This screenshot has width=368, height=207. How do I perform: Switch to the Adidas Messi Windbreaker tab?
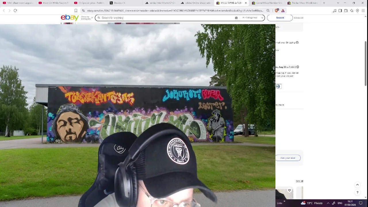click(x=304, y=3)
